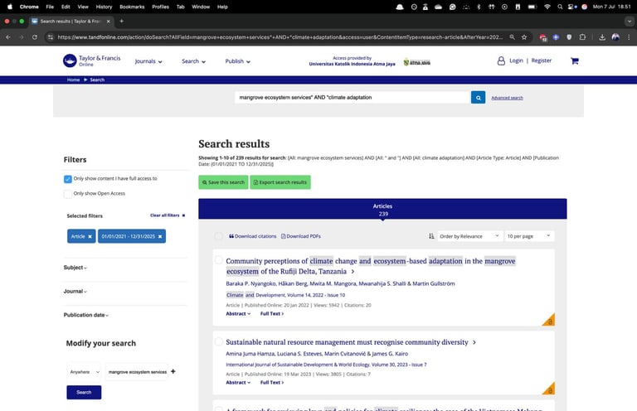Select the Sustainable natural resource management article checkbox
This screenshot has width=637, height=411.
pyautogui.click(x=219, y=341)
